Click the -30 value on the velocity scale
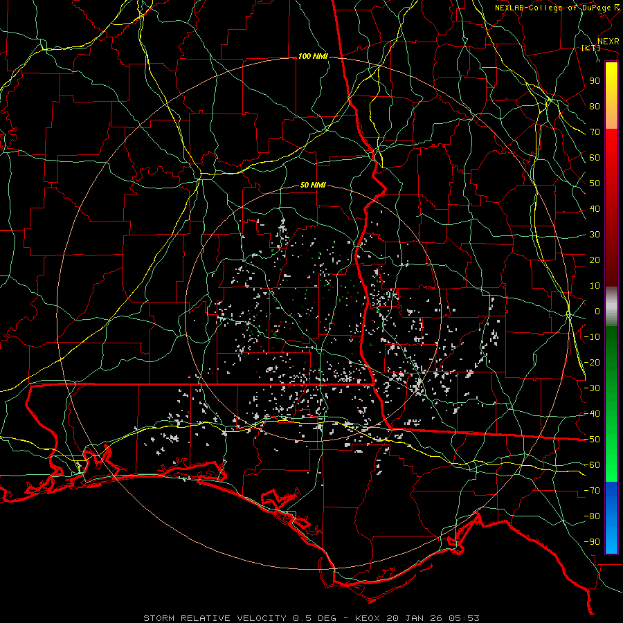 pos(592,388)
